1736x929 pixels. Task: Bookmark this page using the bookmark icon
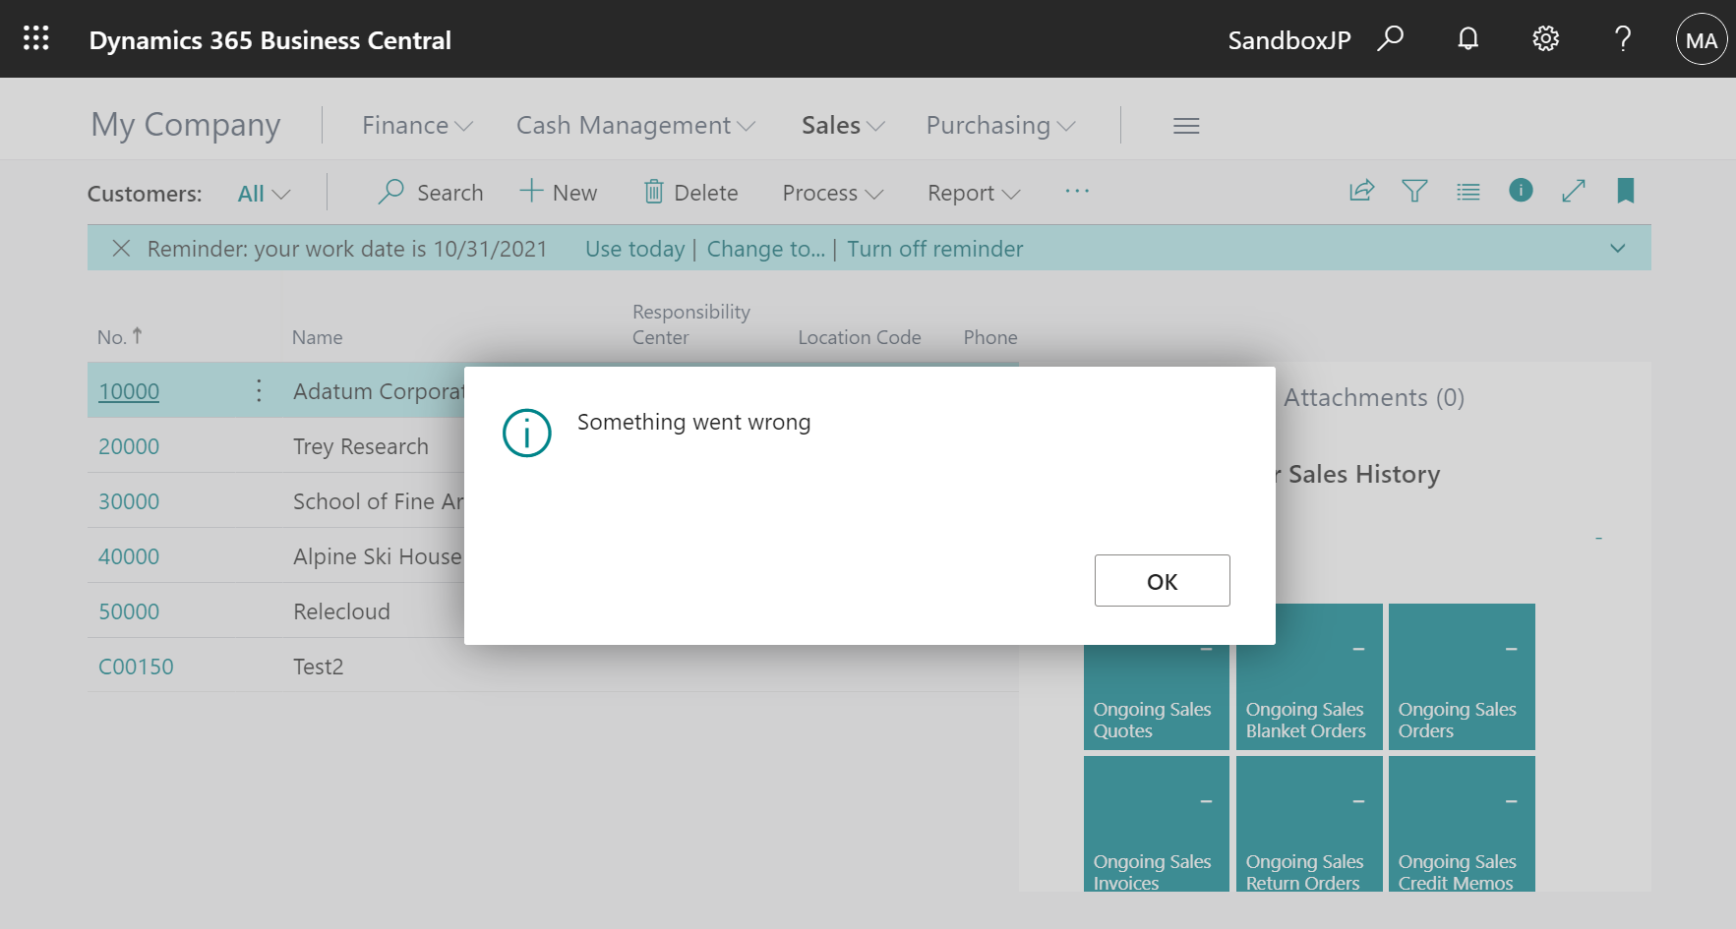click(x=1625, y=191)
